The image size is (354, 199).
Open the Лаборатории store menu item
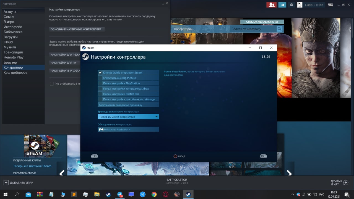click(183, 29)
